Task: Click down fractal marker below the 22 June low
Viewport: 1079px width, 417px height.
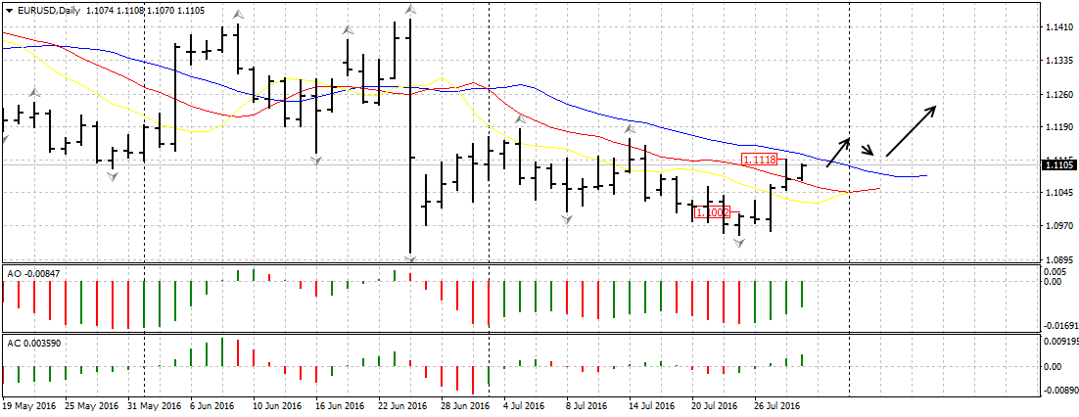Action: (x=410, y=258)
